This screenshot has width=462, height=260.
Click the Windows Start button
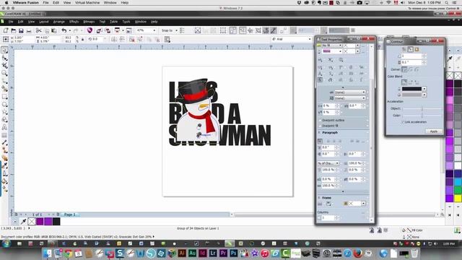point(6,243)
